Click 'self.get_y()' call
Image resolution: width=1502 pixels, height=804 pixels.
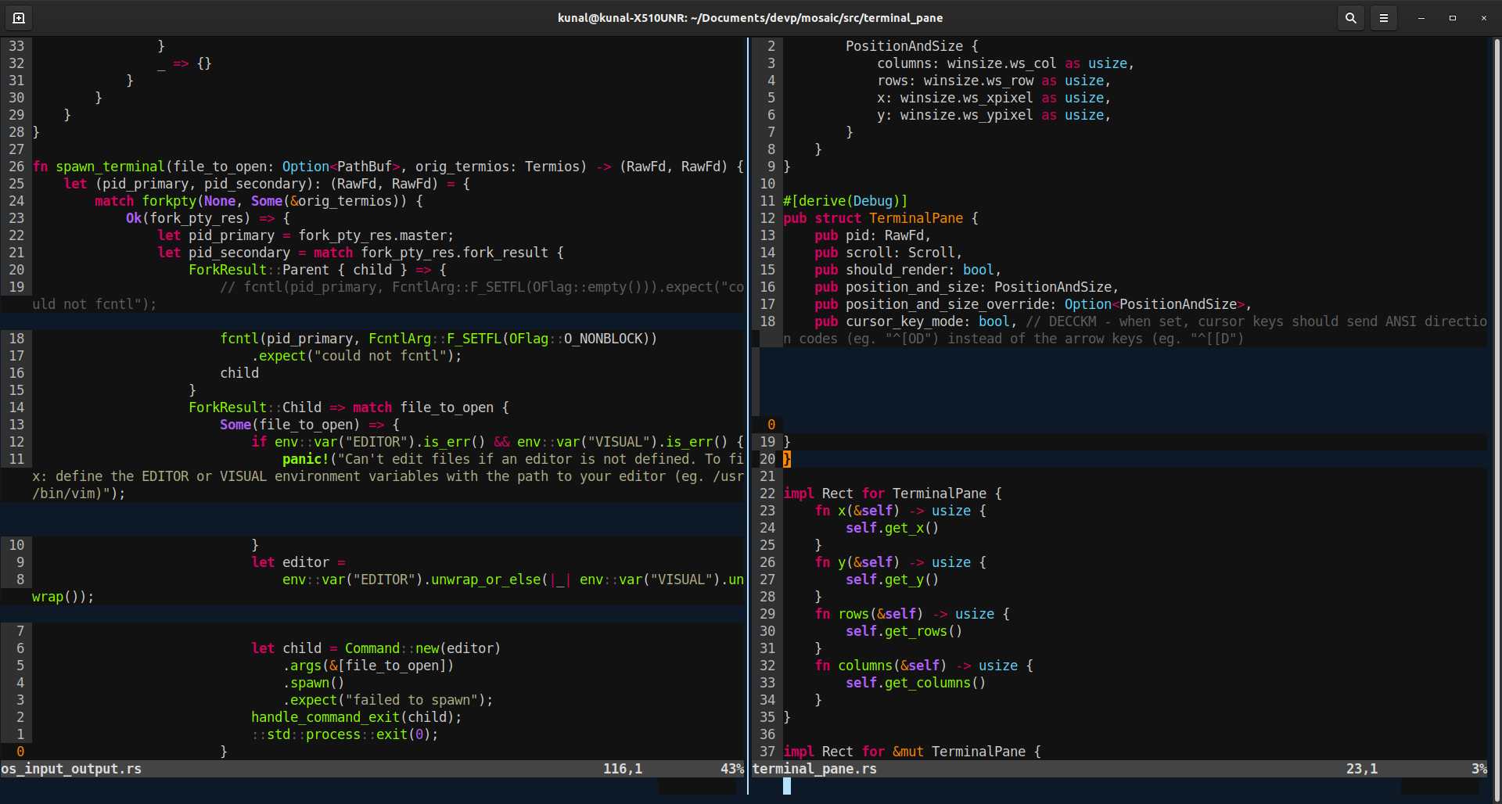click(x=893, y=580)
